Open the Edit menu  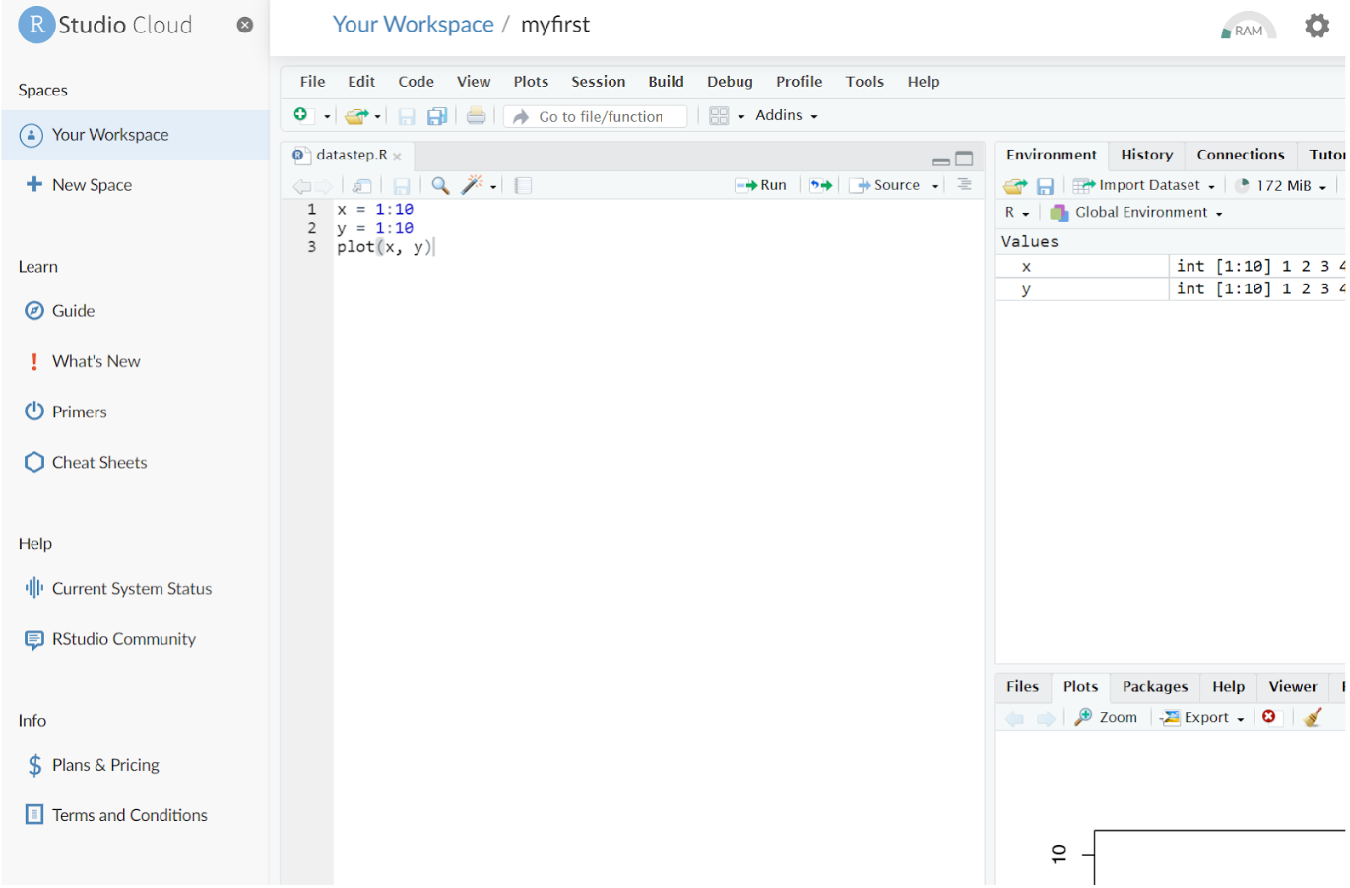pos(361,82)
